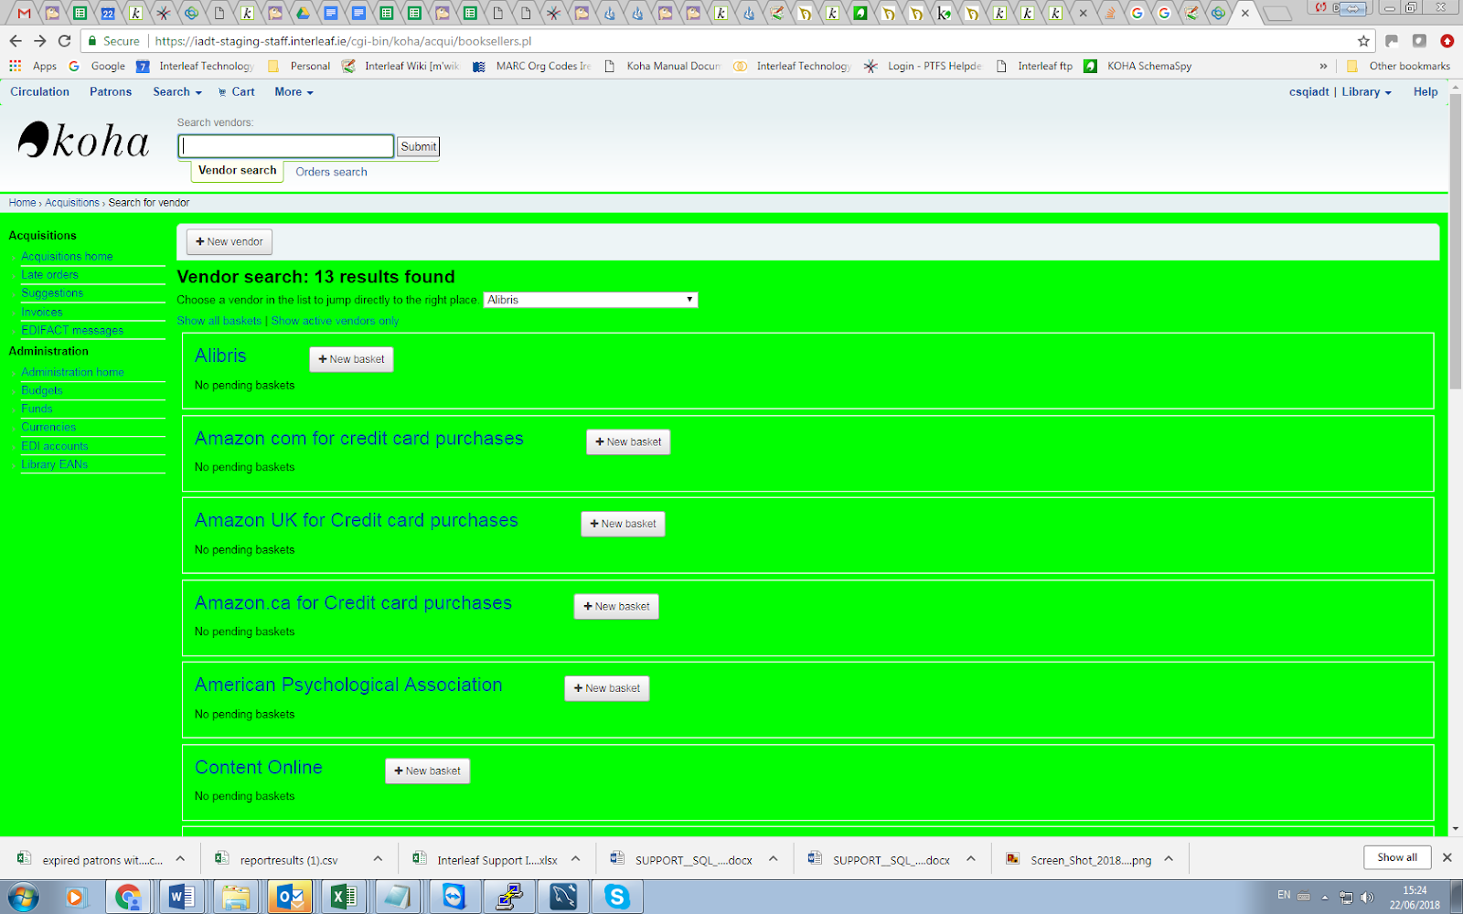Open Other bookmarks folder
Image resolution: width=1463 pixels, height=914 pixels.
click(x=1398, y=66)
